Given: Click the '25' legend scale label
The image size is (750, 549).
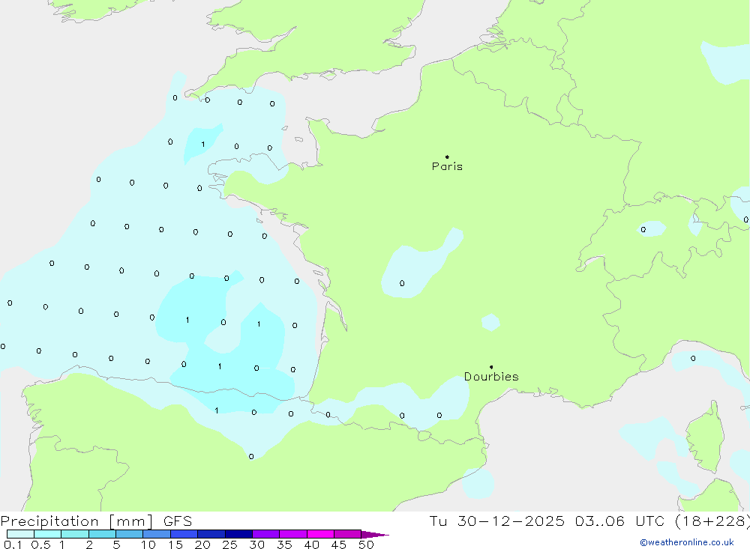Looking at the screenshot, I should point(229,545).
